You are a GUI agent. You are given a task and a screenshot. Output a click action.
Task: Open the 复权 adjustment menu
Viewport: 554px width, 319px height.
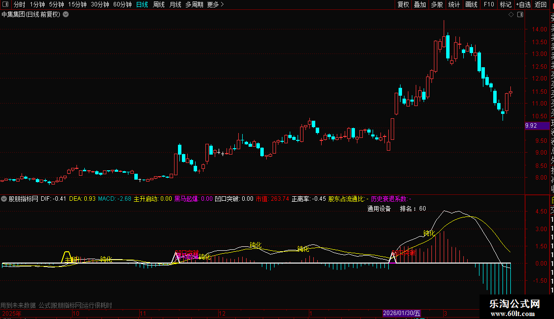tap(403, 4)
